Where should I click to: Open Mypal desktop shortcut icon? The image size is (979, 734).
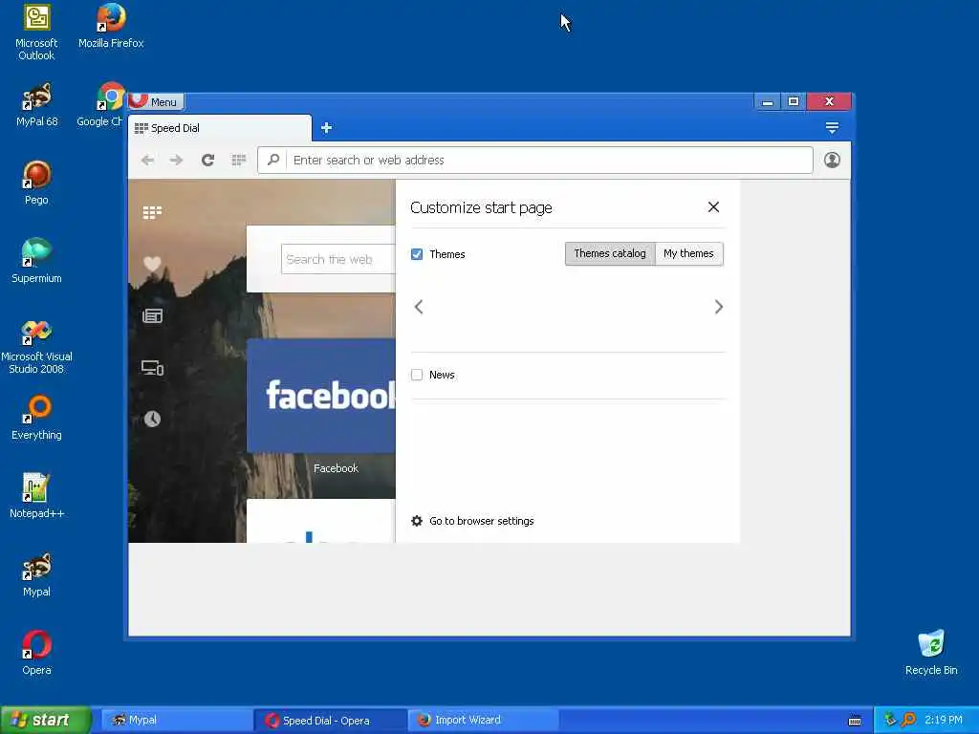36,574
